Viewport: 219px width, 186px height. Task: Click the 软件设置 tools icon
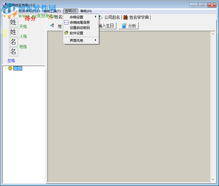(x=66, y=33)
